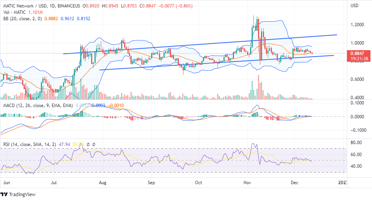The image size is (372, 201).
Task: Click the change value −0.0077 (−0.86%)
Action: coord(175,6)
